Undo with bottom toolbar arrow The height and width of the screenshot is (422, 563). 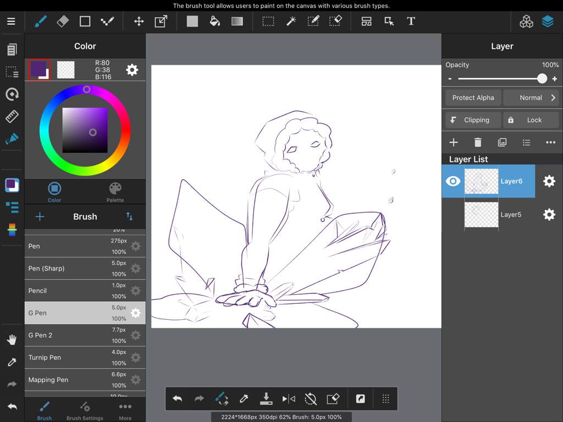click(178, 399)
